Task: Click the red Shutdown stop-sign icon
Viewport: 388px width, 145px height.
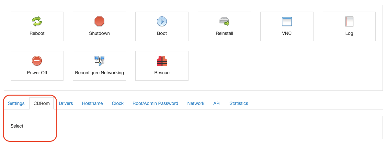Action: (x=99, y=22)
